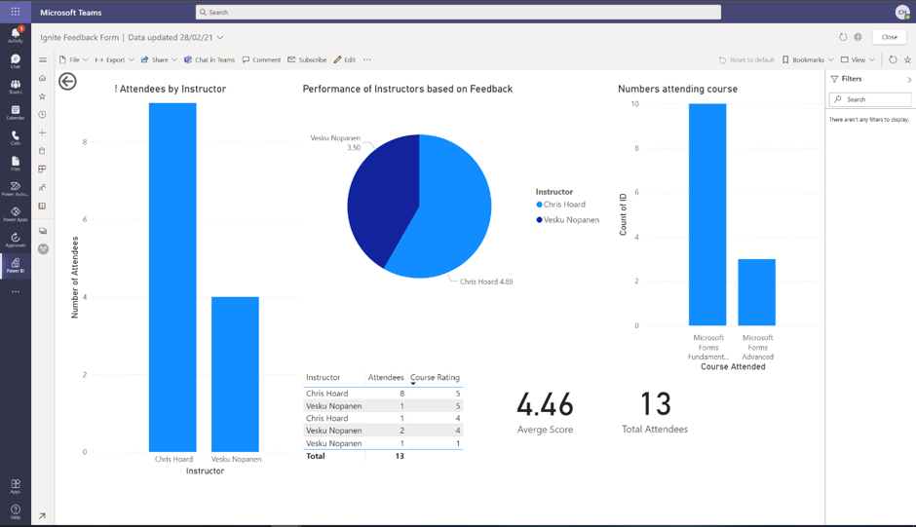This screenshot has height=527, width=916.
Task: Click the Comment toolbar button
Action: pyautogui.click(x=261, y=59)
